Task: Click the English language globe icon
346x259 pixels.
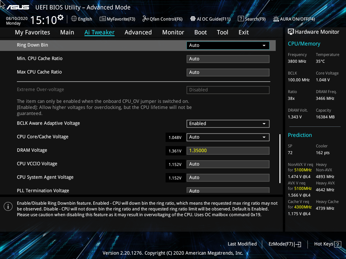Action: 74,19
